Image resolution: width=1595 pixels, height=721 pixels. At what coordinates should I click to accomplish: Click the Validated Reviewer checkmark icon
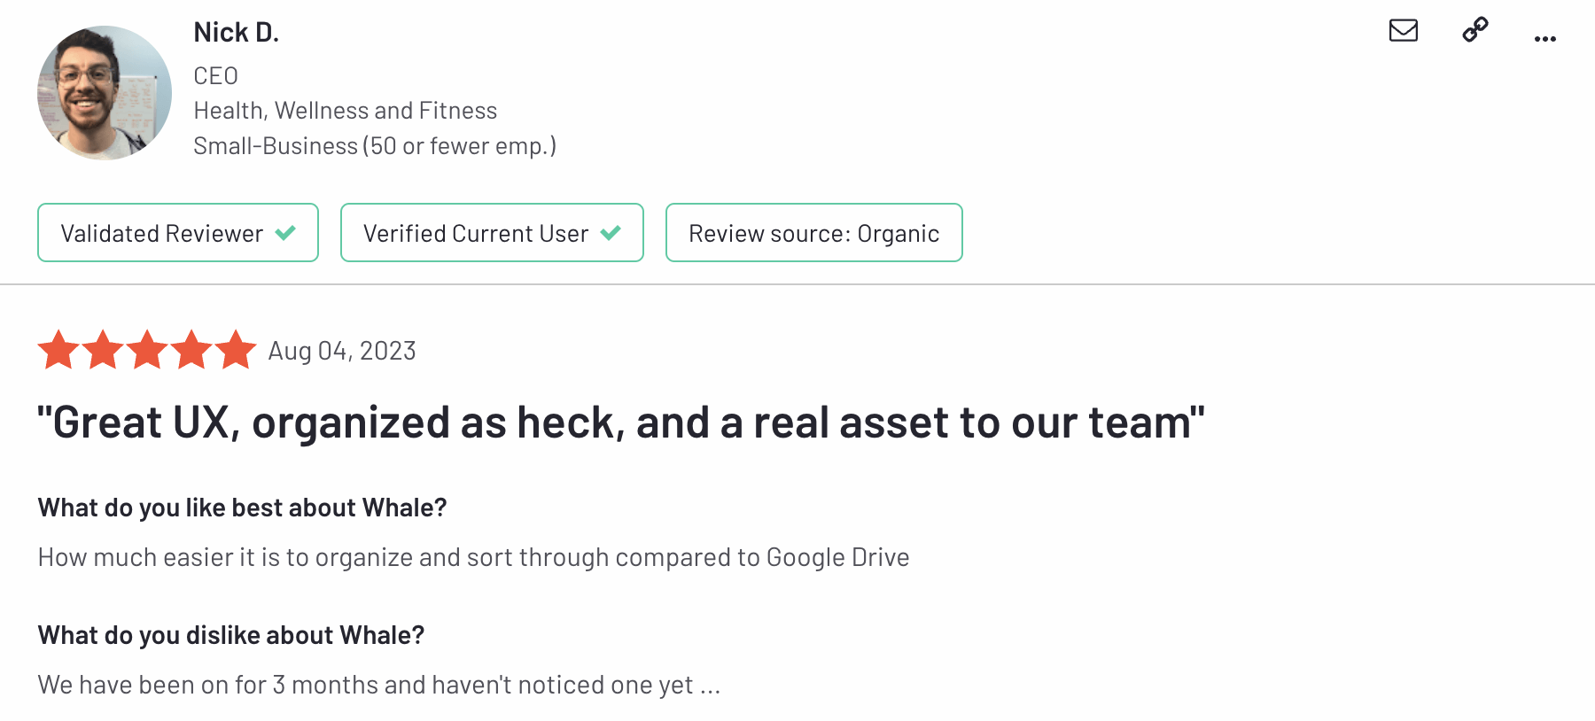(x=285, y=233)
